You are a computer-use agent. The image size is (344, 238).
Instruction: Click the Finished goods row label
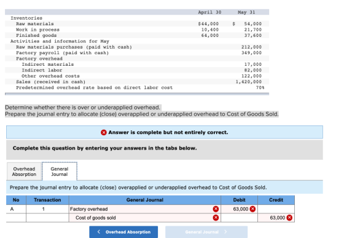click(36, 35)
